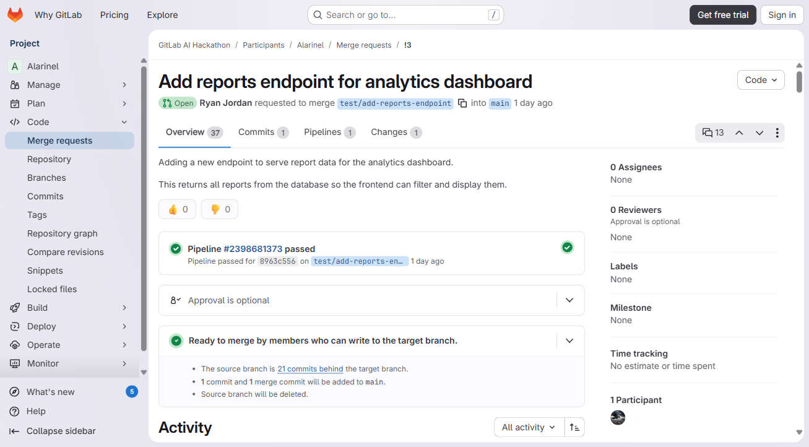This screenshot has width=809, height=447.
Task: Toggle activity sort direction icon
Action: pos(575,427)
